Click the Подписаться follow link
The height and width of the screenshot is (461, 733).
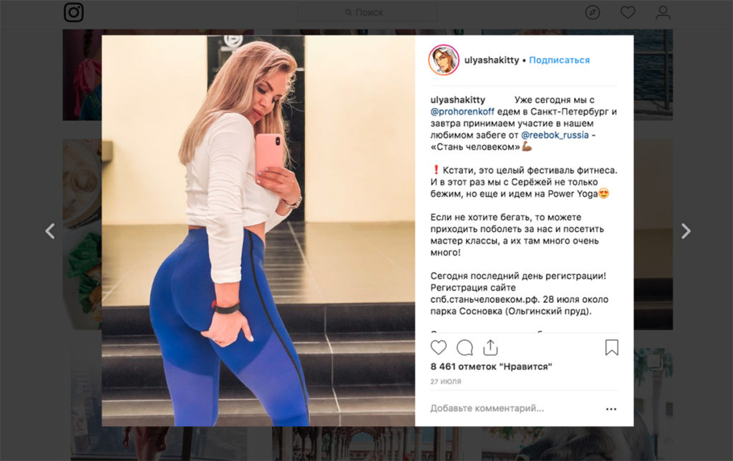[x=559, y=60]
